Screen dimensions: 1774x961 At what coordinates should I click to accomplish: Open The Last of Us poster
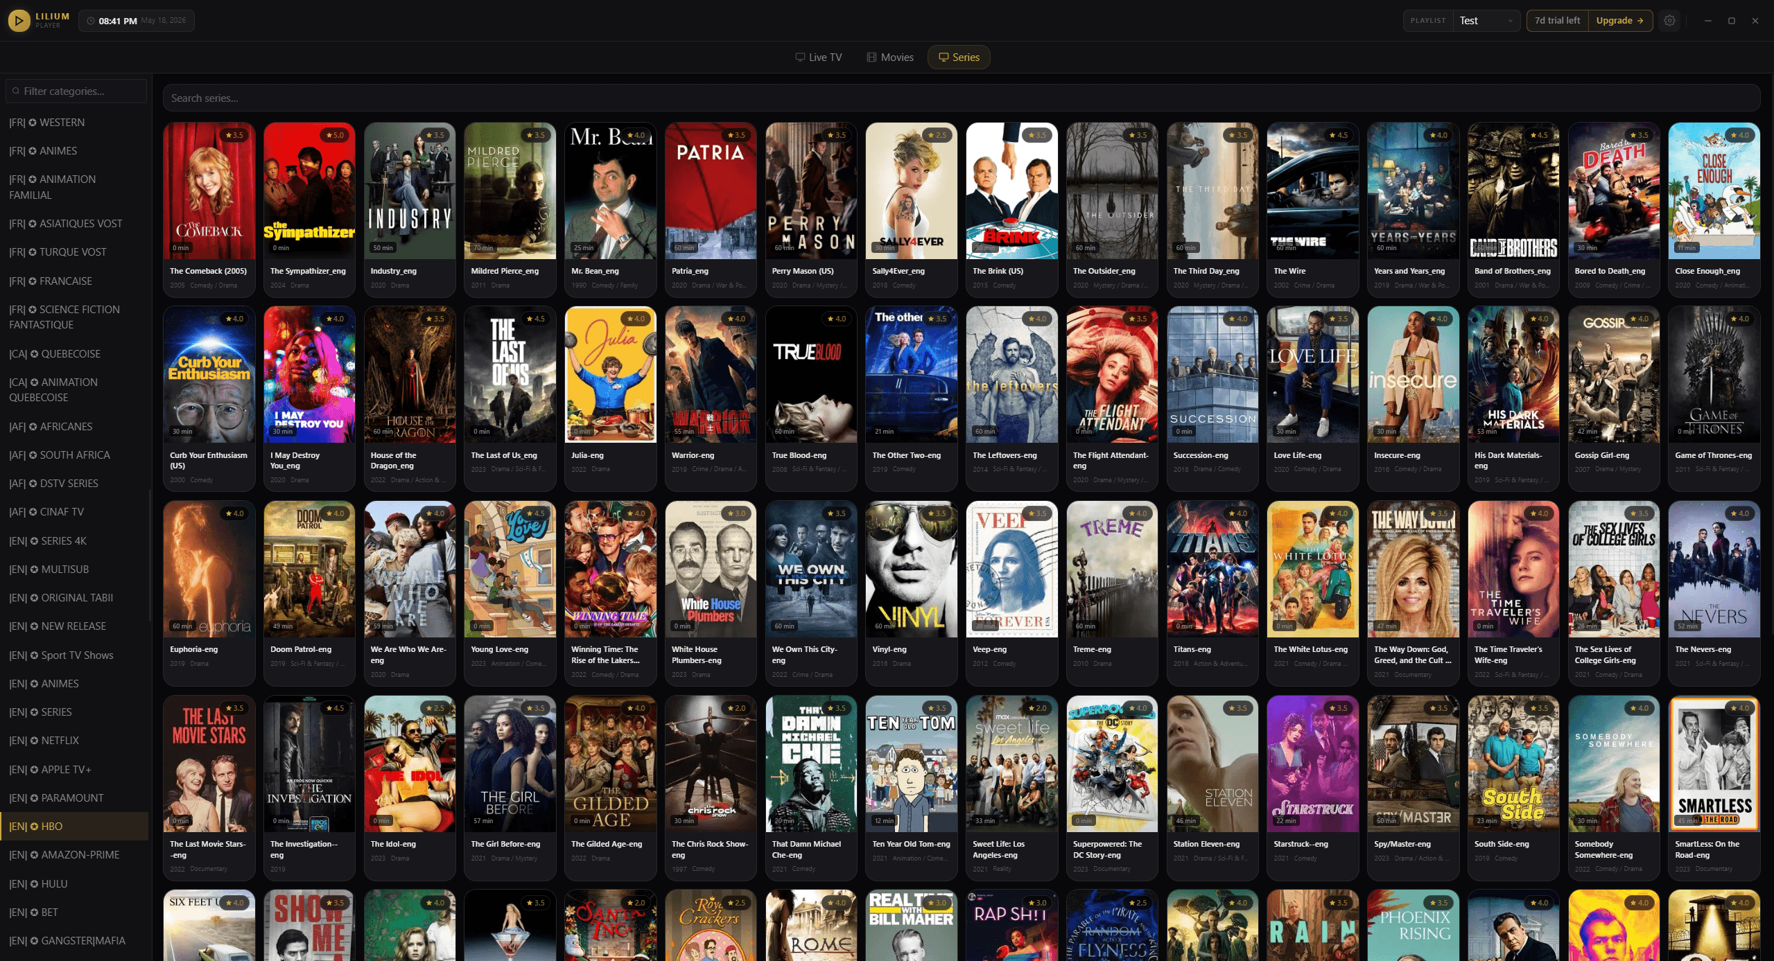510,374
